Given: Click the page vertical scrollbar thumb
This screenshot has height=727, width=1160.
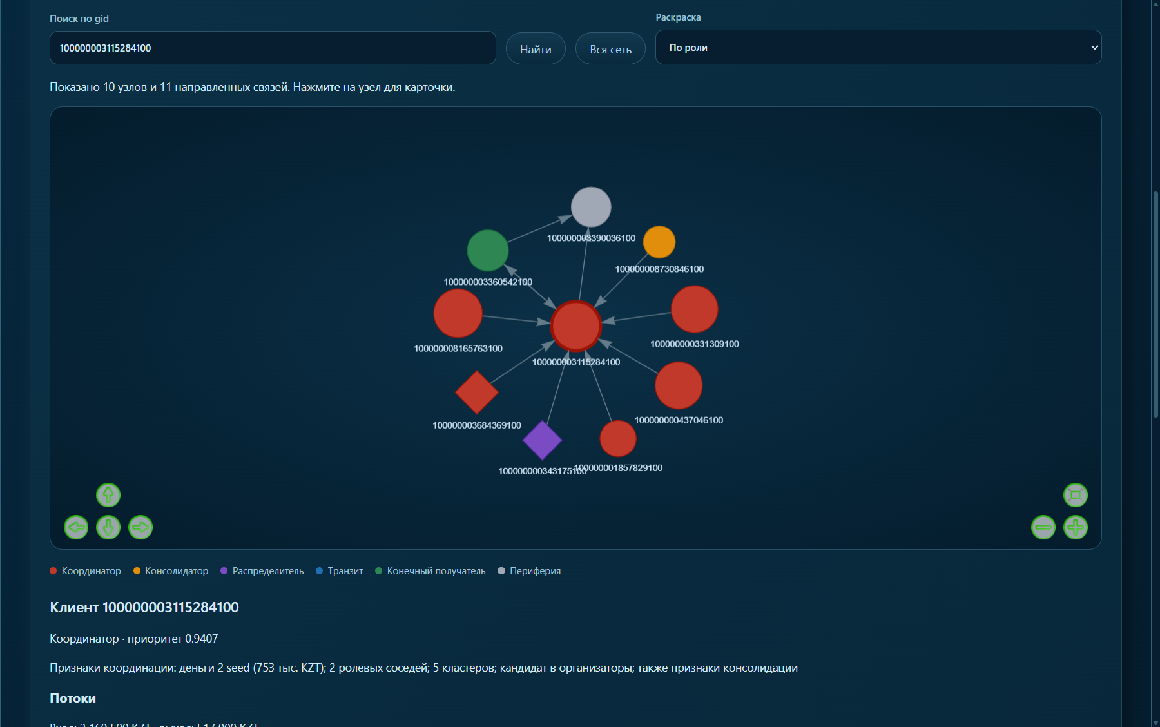Looking at the screenshot, I should pos(1155,304).
